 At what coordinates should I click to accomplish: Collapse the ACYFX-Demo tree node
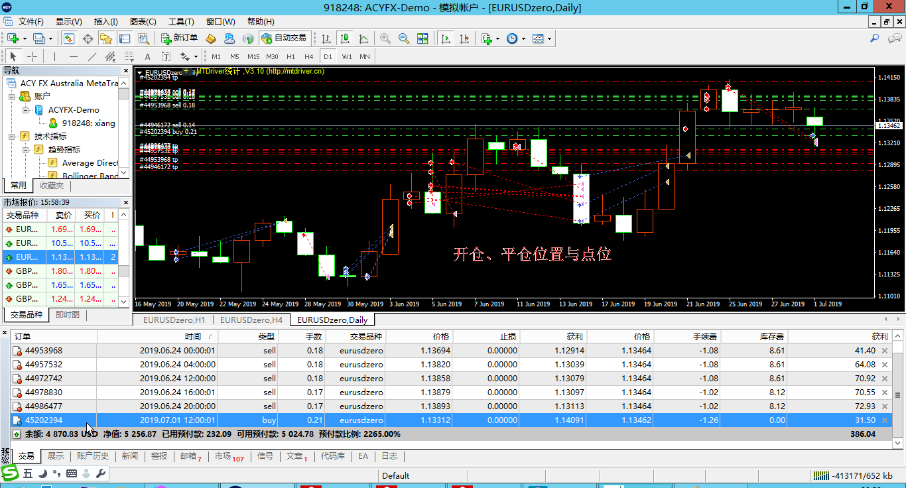pyautogui.click(x=25, y=109)
